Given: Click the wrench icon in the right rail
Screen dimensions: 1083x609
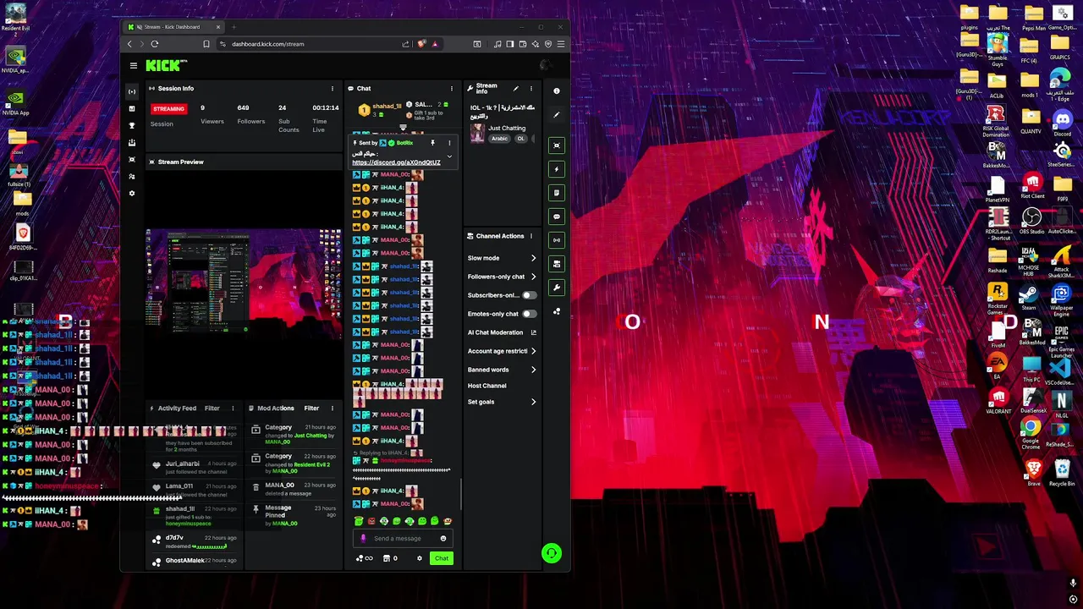Looking at the screenshot, I should coord(556,288).
